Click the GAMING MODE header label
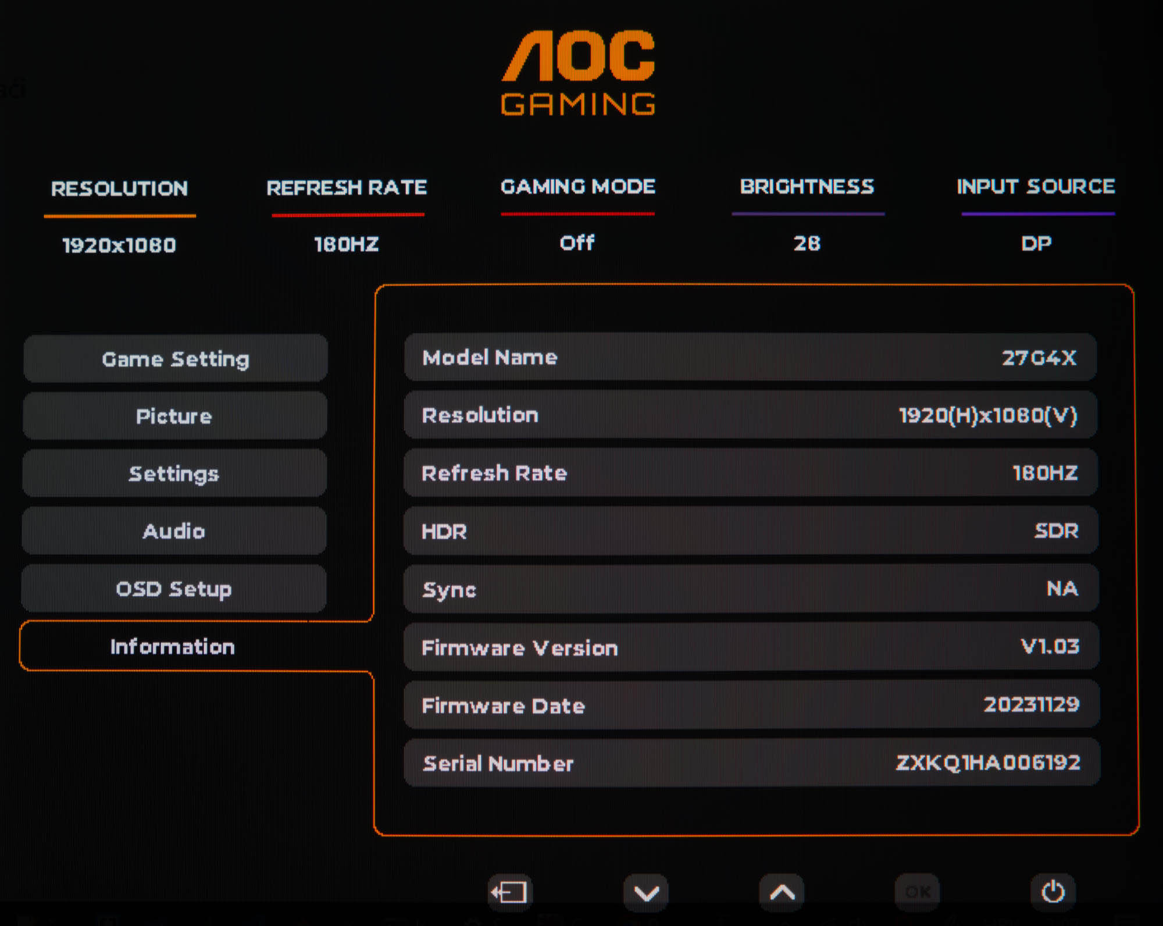1163x926 pixels. [x=578, y=186]
